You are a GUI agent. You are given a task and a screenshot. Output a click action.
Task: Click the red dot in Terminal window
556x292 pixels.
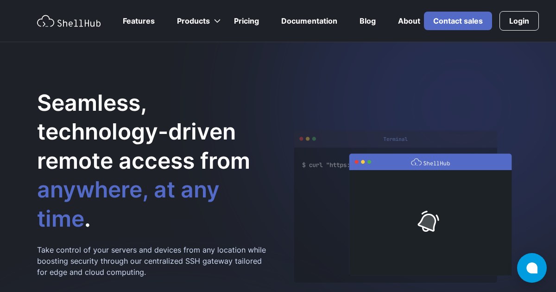coord(301,139)
